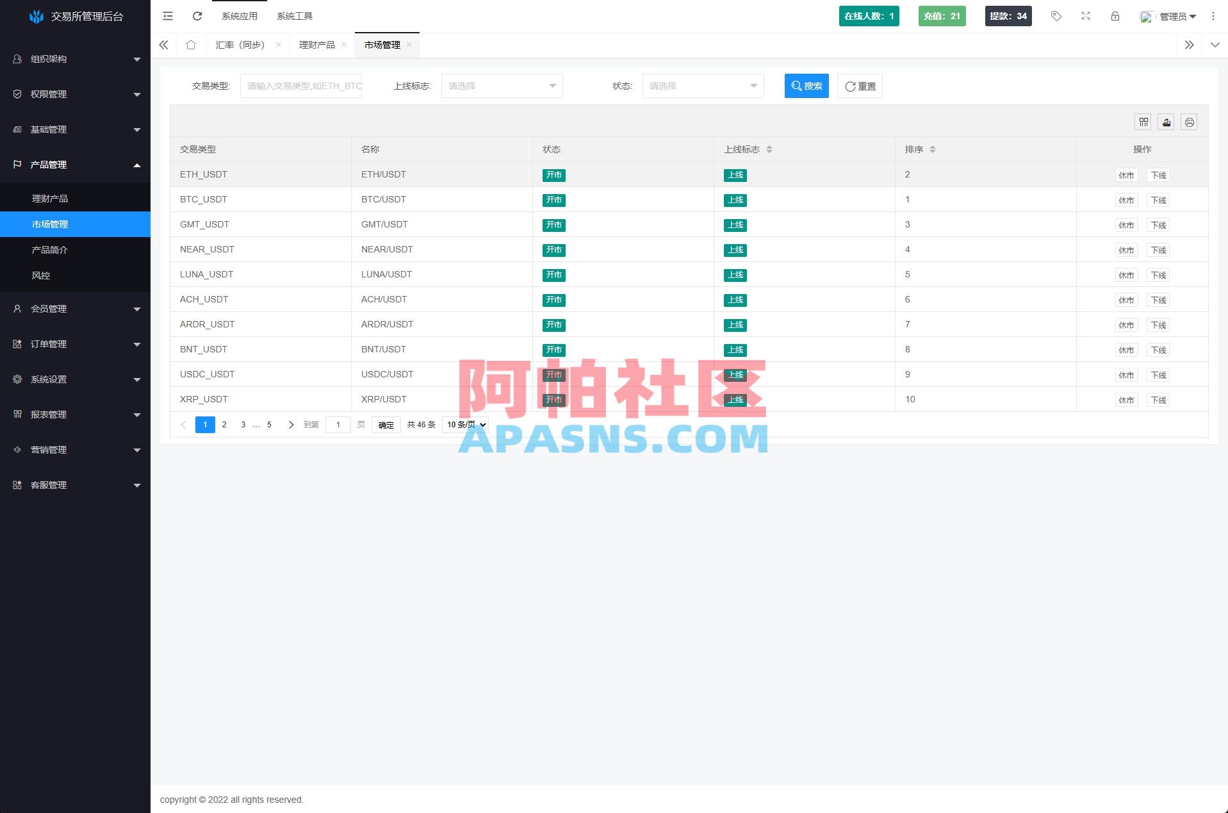Toggle GMT_USDT offline using 下线

point(1158,224)
